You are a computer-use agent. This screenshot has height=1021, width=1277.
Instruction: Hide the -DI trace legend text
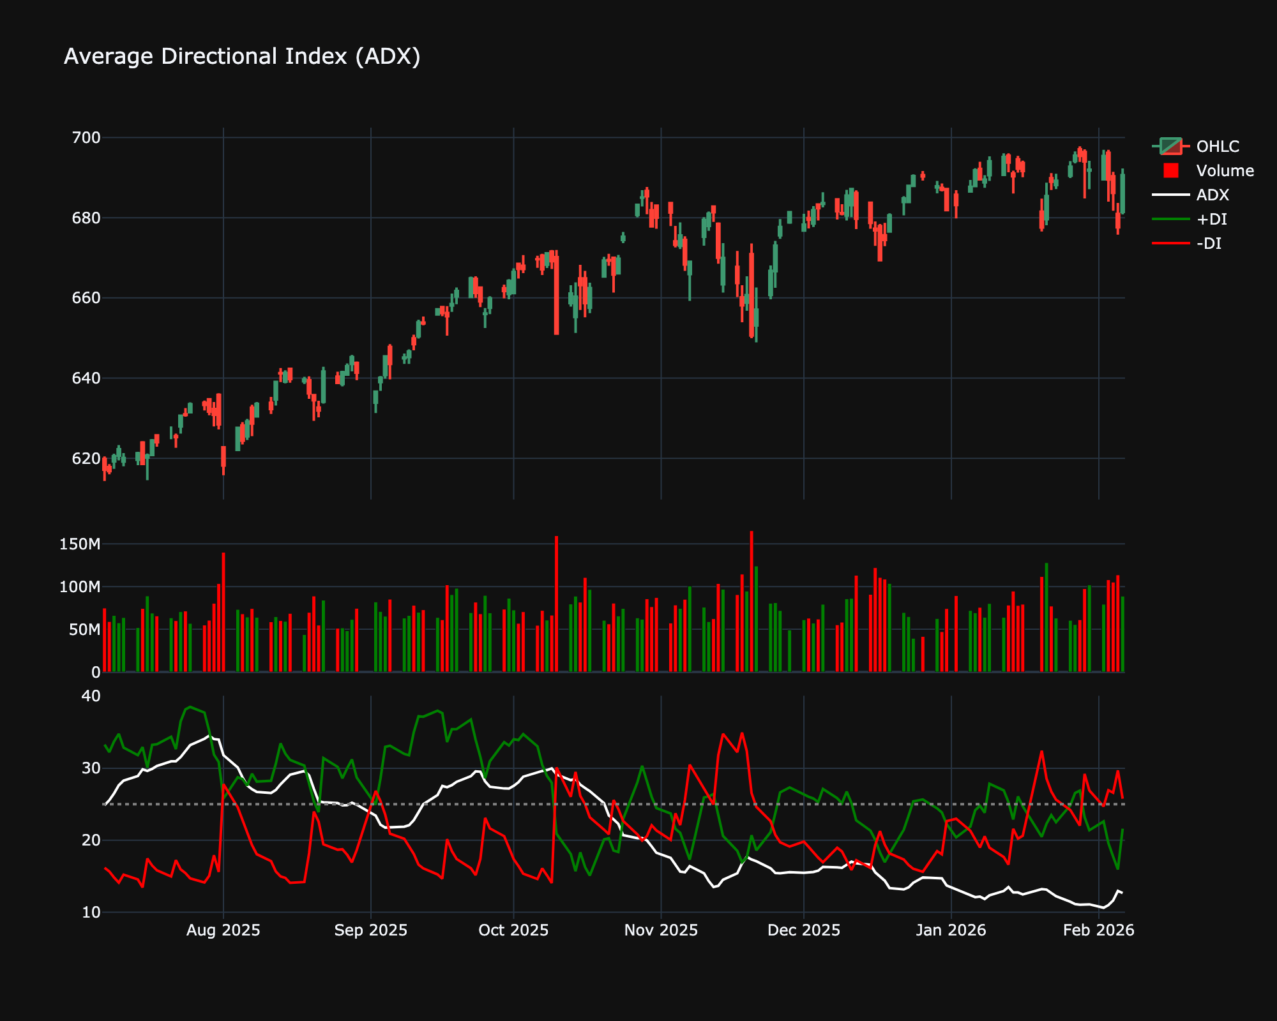[1209, 243]
